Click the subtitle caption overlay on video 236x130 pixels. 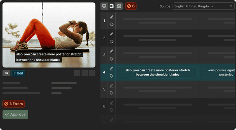[x=49, y=57]
